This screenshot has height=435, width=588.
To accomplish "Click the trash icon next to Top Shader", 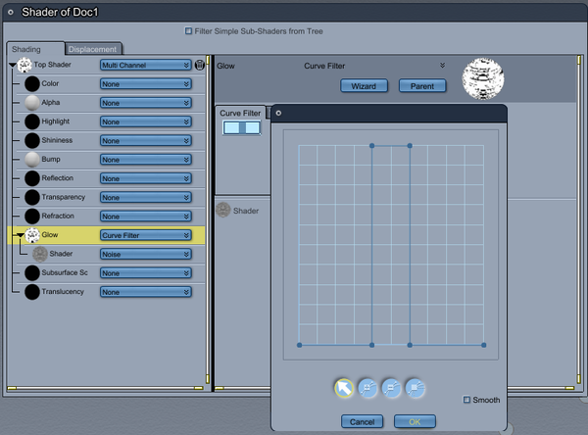I will tap(200, 65).
